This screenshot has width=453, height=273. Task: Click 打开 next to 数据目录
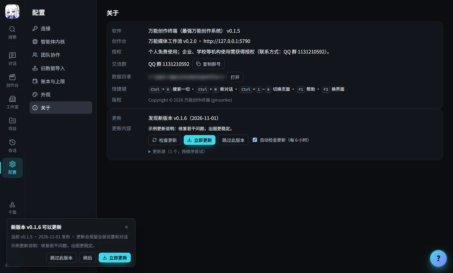pos(235,77)
